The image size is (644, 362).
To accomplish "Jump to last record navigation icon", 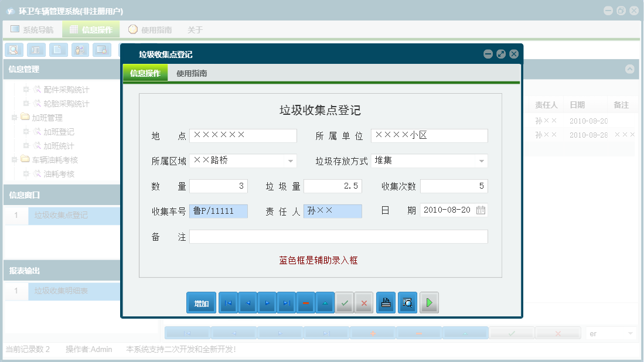I will pyautogui.click(x=285, y=303).
